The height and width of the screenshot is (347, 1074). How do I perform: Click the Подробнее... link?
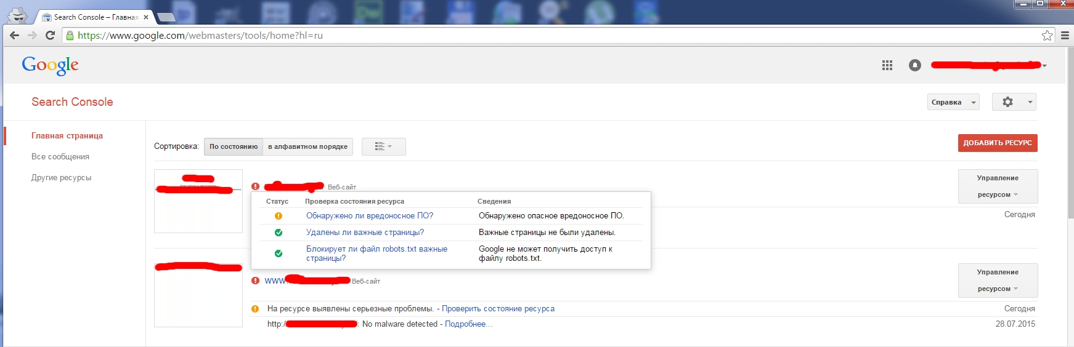(x=468, y=324)
